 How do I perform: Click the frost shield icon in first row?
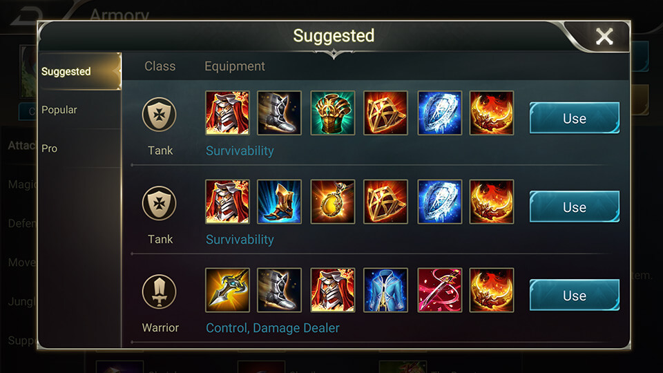[x=439, y=113]
